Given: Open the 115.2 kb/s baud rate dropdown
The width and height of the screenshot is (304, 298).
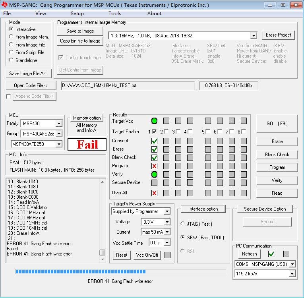Looking at the screenshot, I should [x=292, y=274].
